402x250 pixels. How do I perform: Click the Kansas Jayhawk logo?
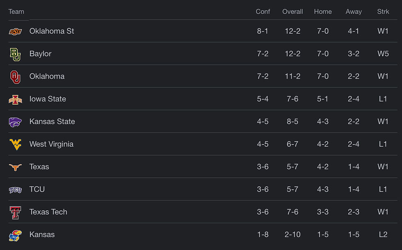(x=16, y=235)
